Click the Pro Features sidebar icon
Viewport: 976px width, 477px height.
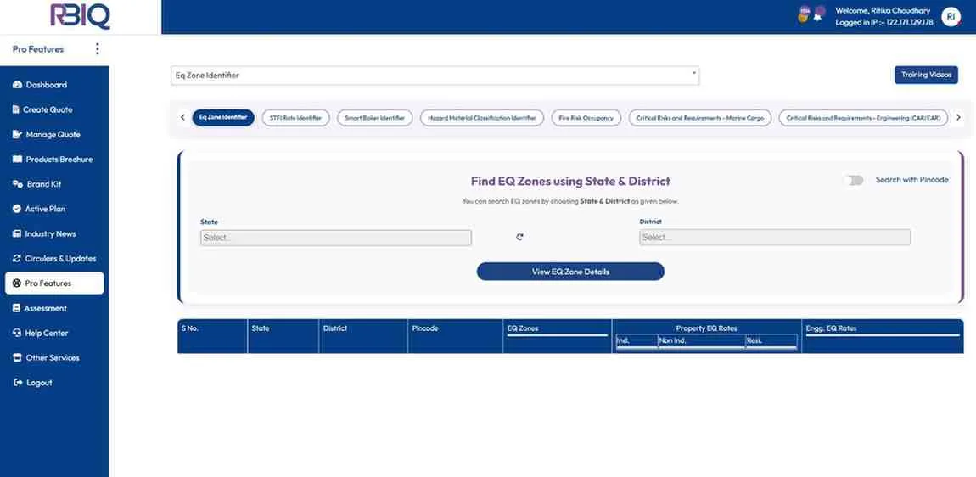coord(17,283)
